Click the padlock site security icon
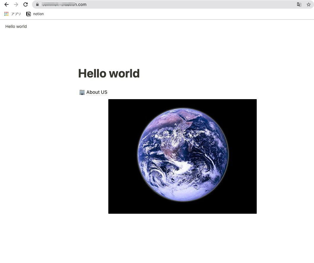Image resolution: width=314 pixels, height=263 pixels. [x=37, y=4]
